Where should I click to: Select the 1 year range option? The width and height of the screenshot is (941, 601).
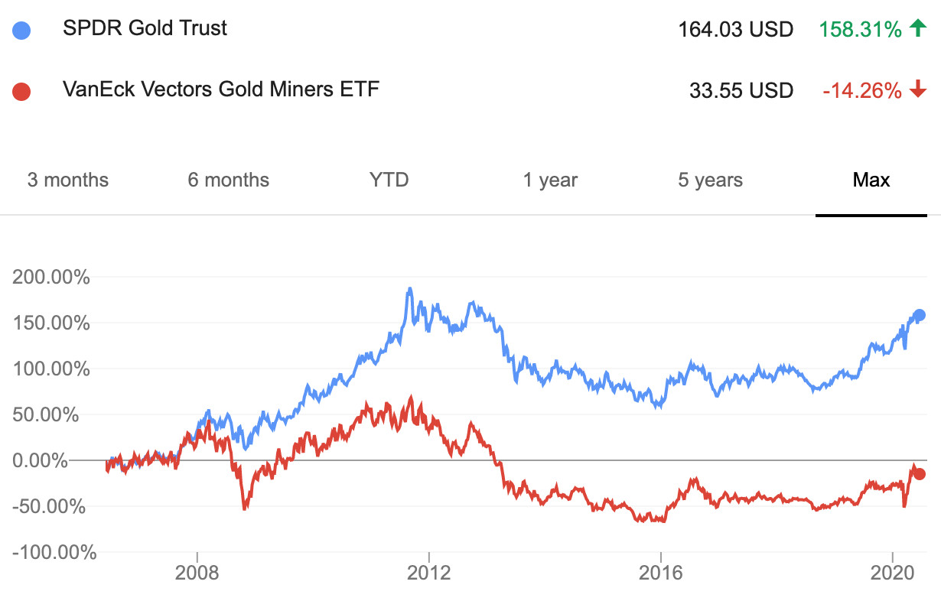[x=549, y=180]
